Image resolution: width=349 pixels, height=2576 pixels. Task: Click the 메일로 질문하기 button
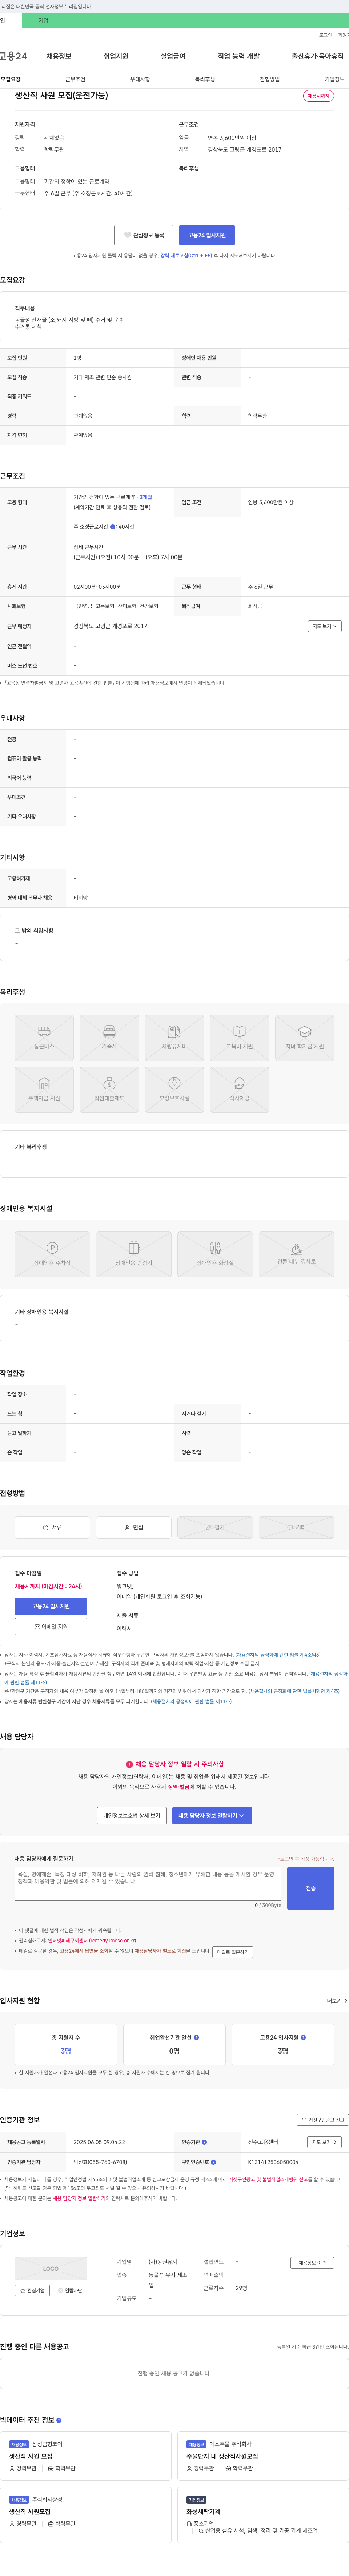click(x=232, y=1952)
